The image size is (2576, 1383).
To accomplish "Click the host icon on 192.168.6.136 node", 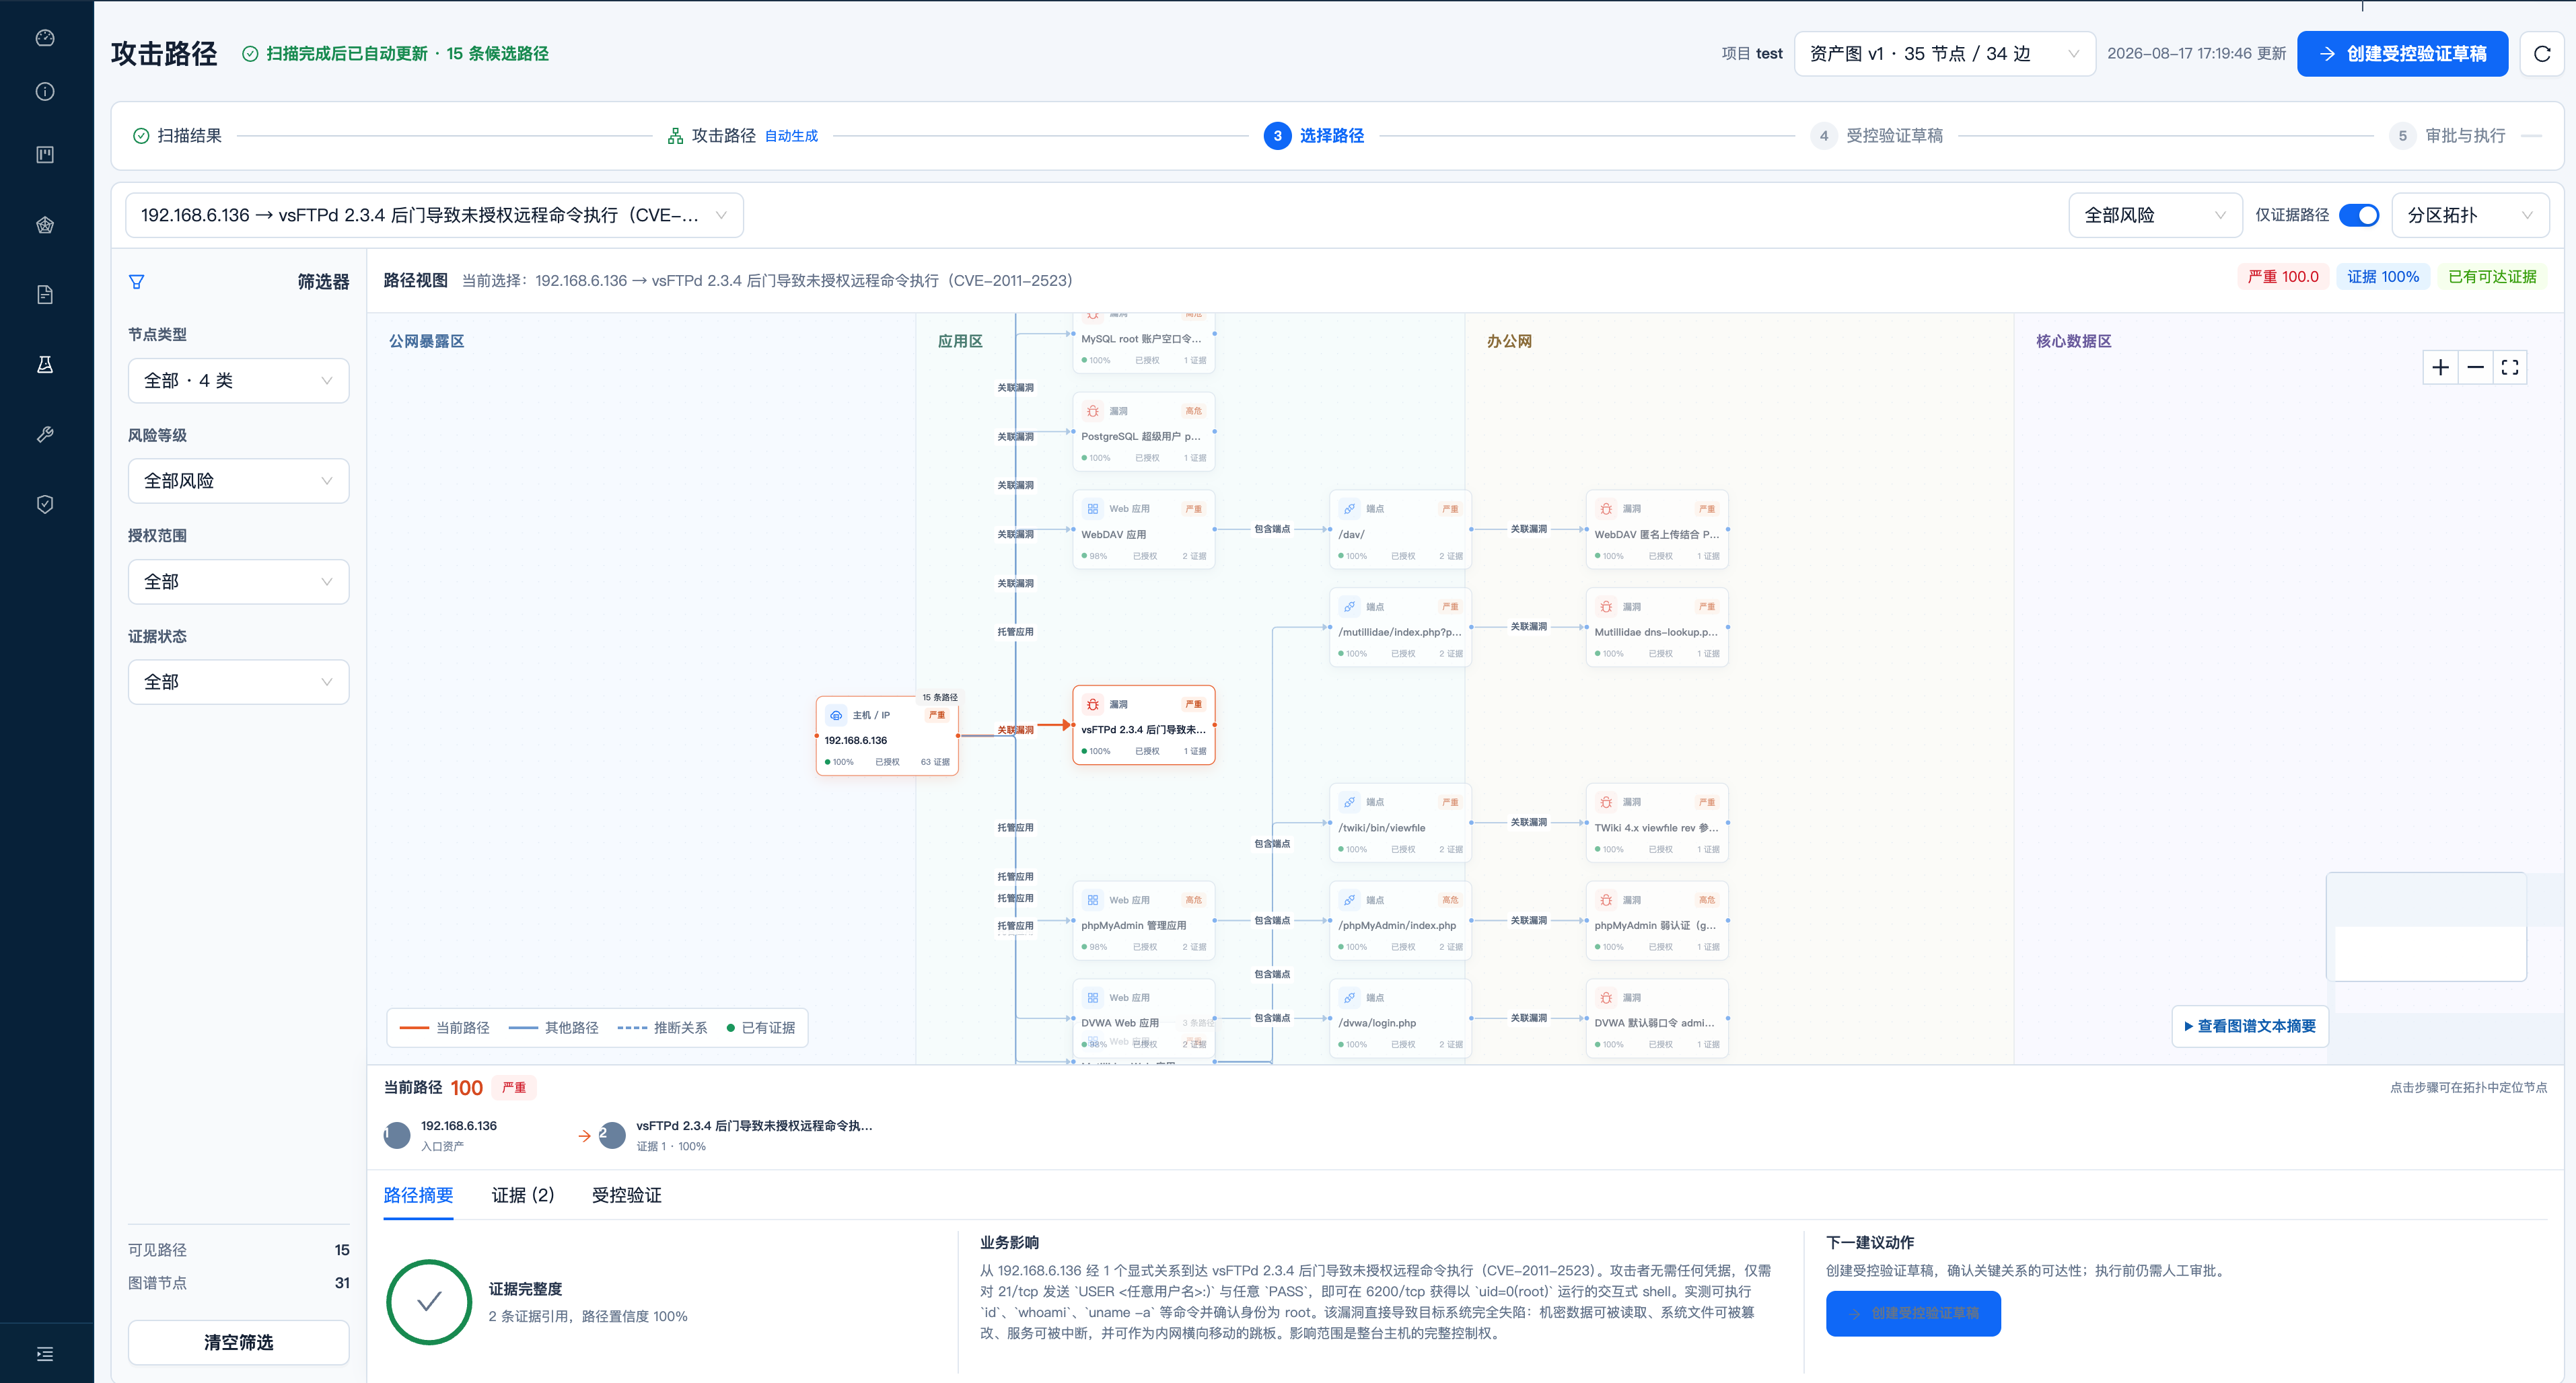I will tap(836, 716).
